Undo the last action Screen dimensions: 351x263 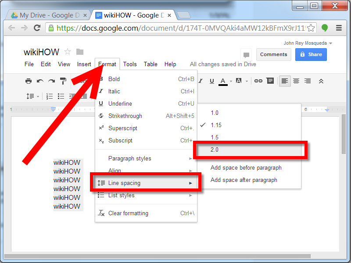click(x=40, y=81)
